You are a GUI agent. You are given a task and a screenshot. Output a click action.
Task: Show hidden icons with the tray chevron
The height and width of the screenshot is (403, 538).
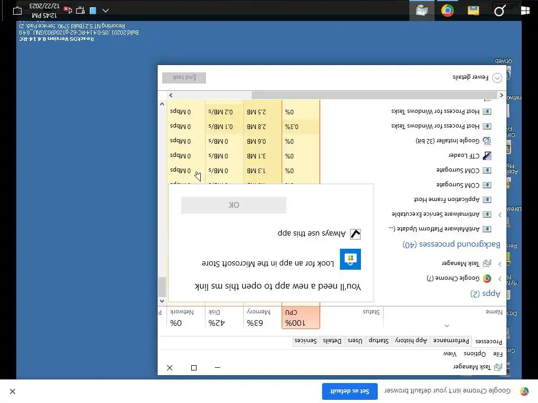pos(106,10)
